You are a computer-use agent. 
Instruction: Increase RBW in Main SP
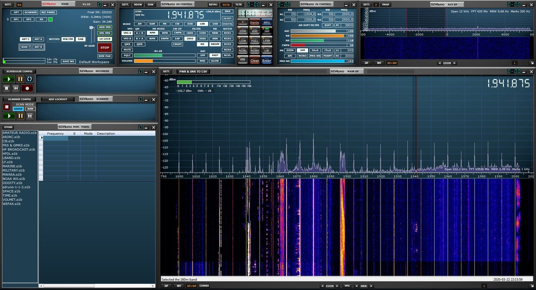[x=371, y=286]
